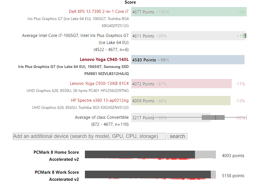
Task: Open the Lenovo Yoga C930-13IKB 81C4 link
Action: [x=99, y=83]
